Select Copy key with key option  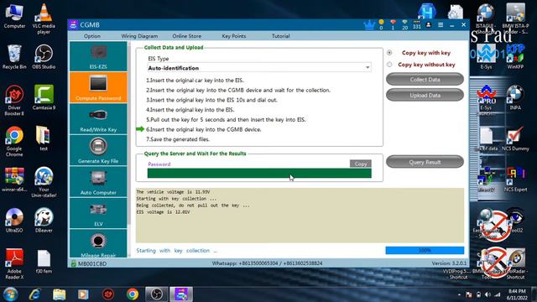coord(389,53)
